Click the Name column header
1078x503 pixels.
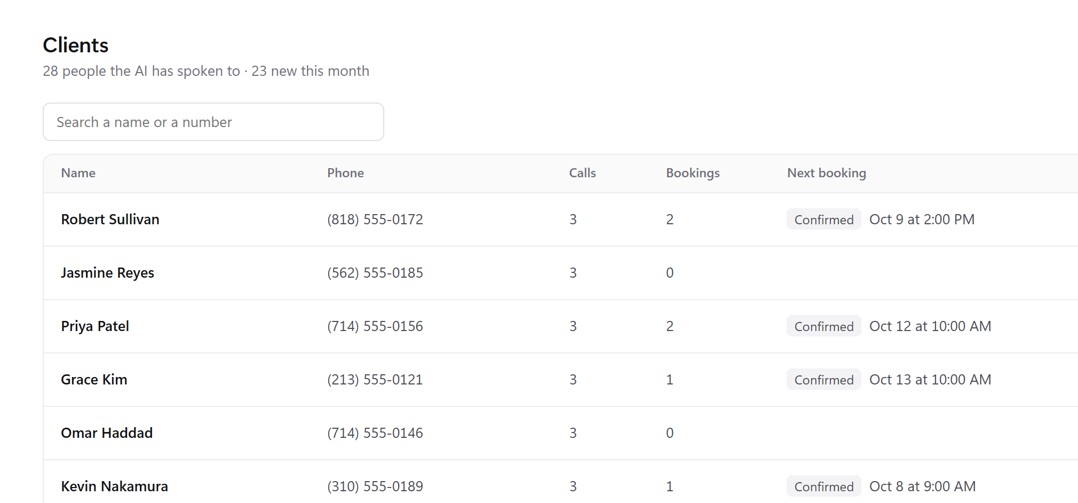click(x=78, y=173)
